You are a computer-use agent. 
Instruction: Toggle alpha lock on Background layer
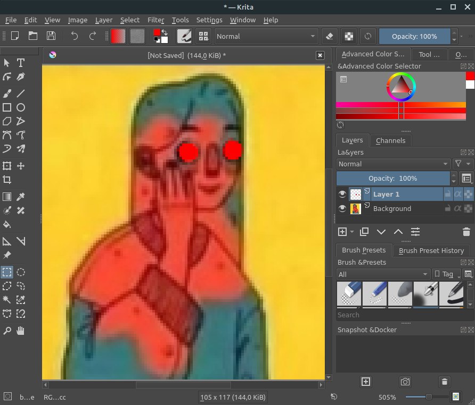[468, 208]
